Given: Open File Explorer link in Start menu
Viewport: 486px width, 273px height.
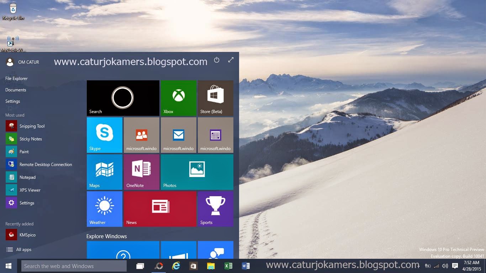Looking at the screenshot, I should [16, 79].
